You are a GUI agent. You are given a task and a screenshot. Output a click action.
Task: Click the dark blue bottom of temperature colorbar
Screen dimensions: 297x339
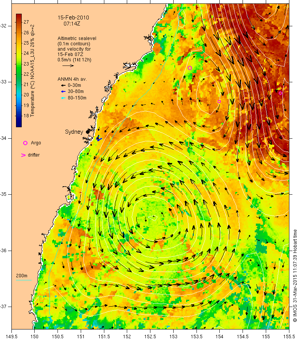19,125
